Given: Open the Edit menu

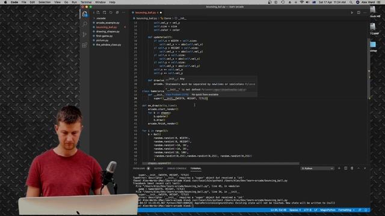Looking at the screenshot, I should (32, 2).
